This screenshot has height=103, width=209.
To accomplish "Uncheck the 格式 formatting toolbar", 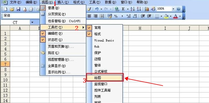I will point(104,34).
